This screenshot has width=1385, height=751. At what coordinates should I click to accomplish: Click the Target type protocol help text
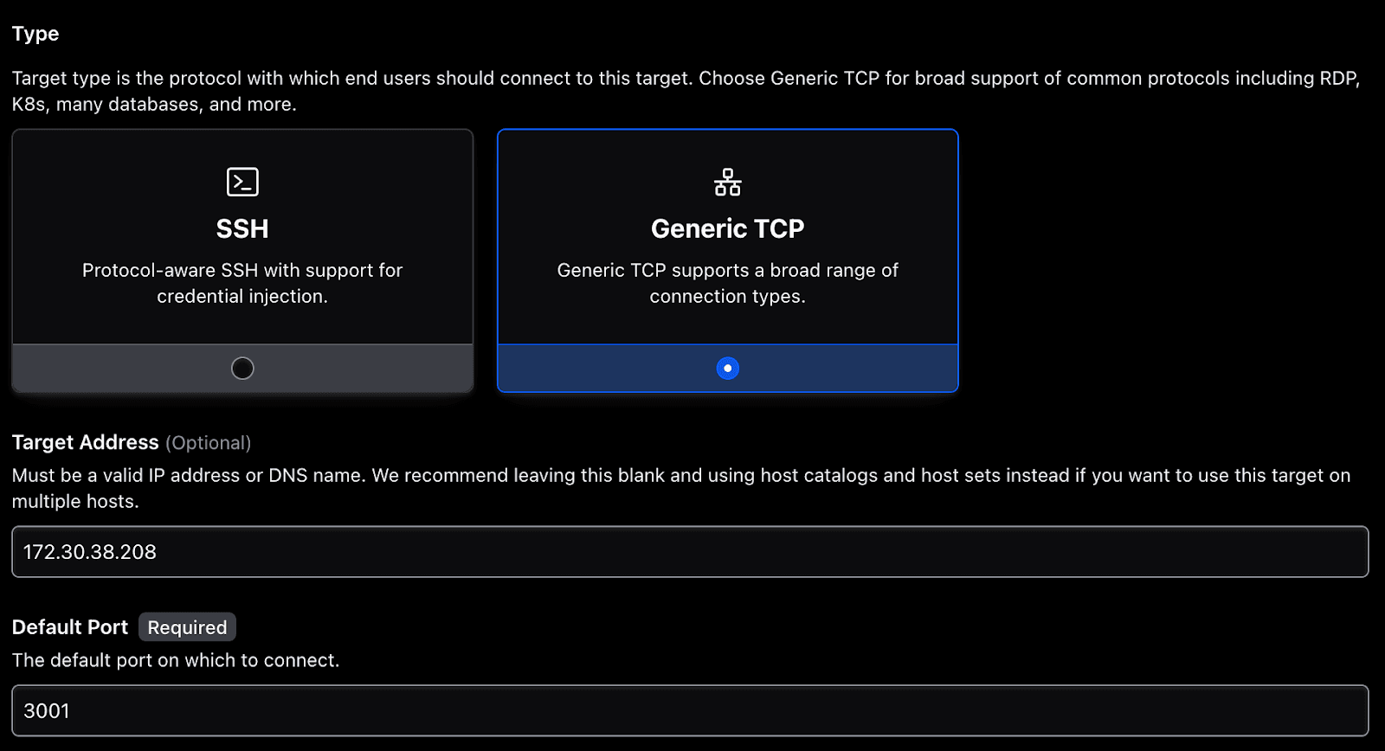click(684, 91)
